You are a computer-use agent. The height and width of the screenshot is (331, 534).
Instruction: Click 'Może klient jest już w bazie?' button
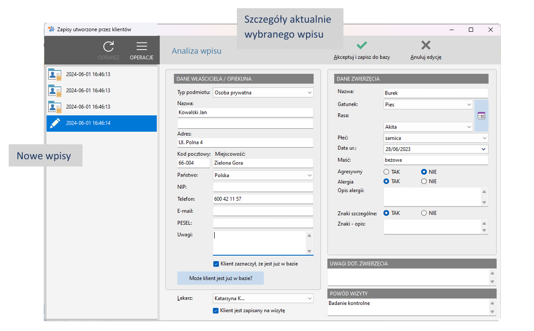pos(220,278)
